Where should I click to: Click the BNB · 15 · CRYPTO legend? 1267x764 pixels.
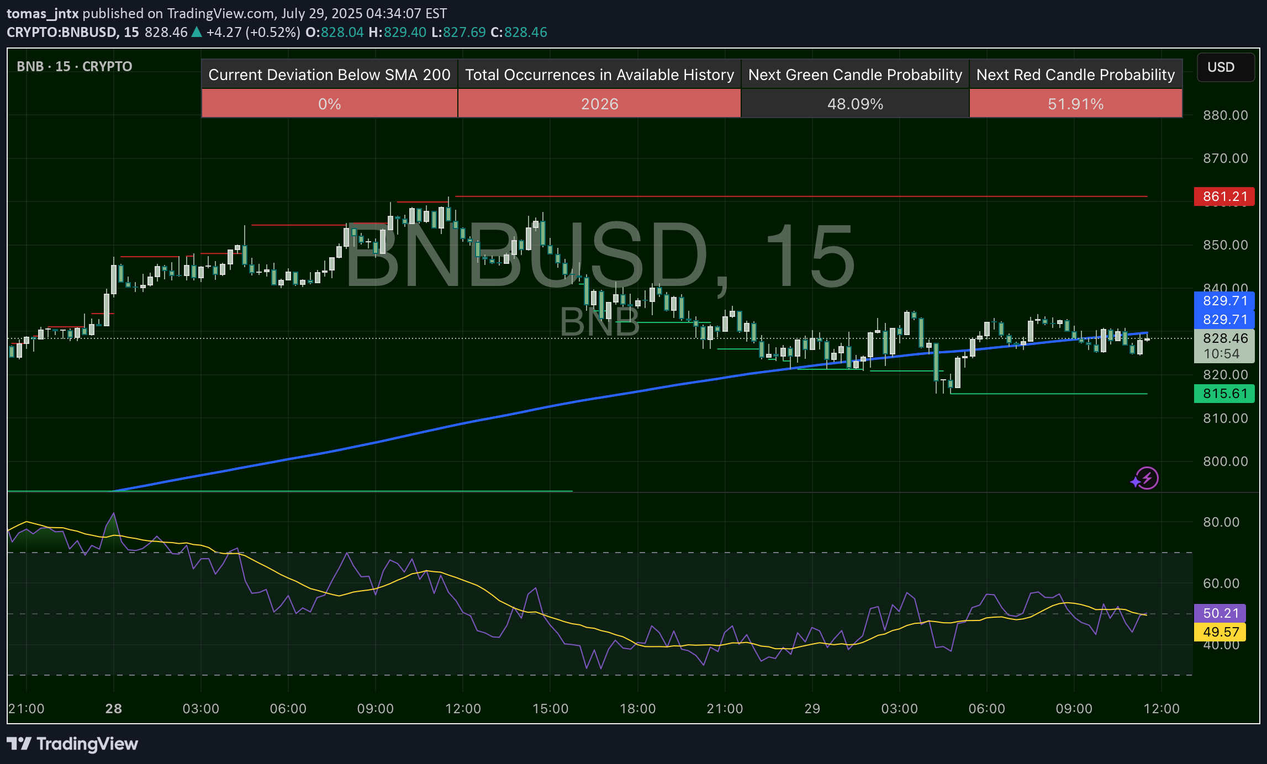click(x=75, y=67)
